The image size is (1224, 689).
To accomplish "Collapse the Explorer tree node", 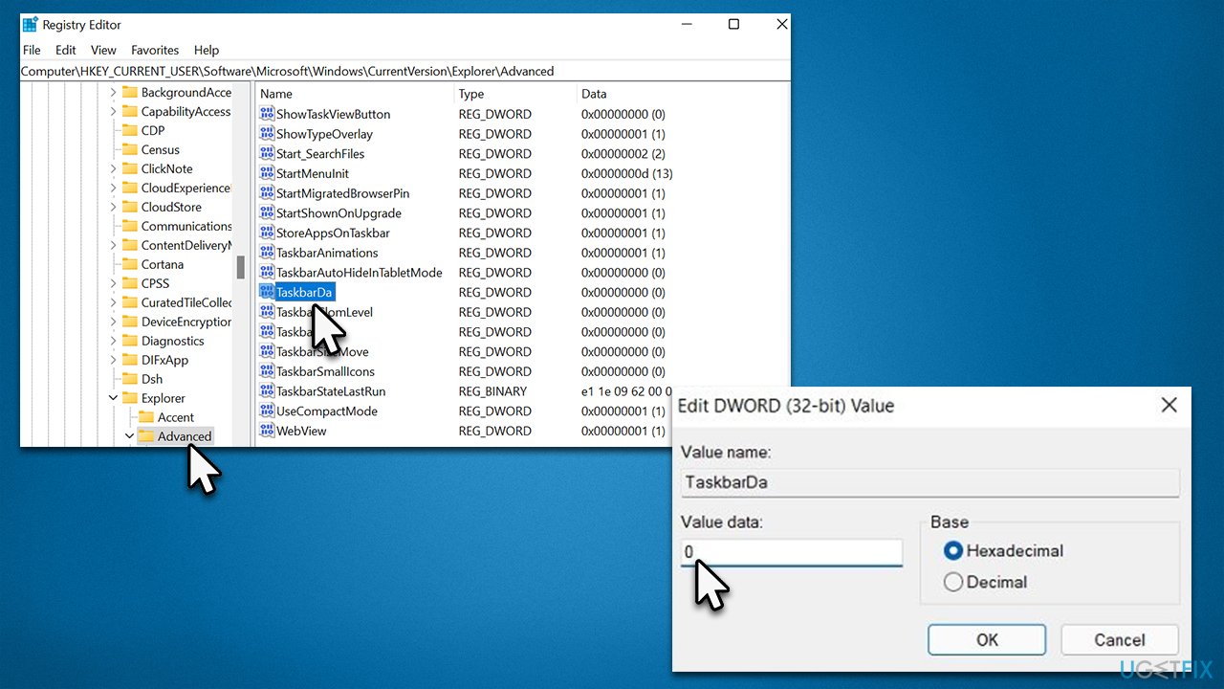I will pos(112,398).
